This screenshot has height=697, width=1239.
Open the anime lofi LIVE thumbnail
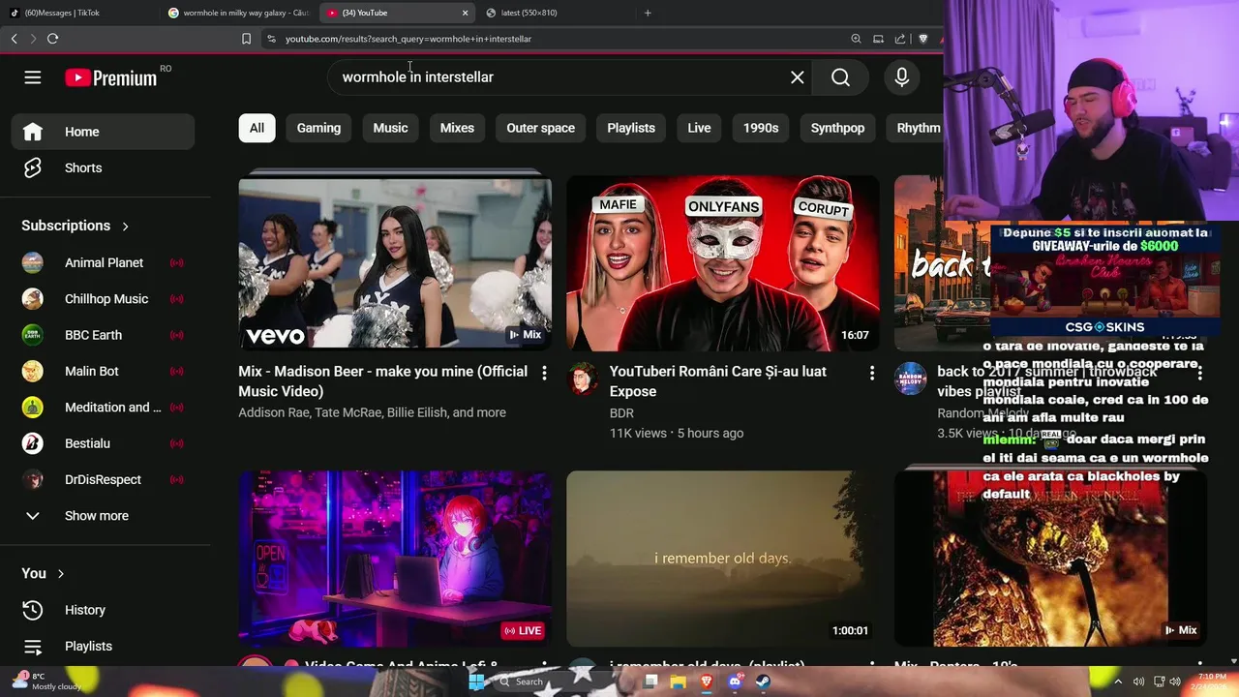tap(395, 559)
